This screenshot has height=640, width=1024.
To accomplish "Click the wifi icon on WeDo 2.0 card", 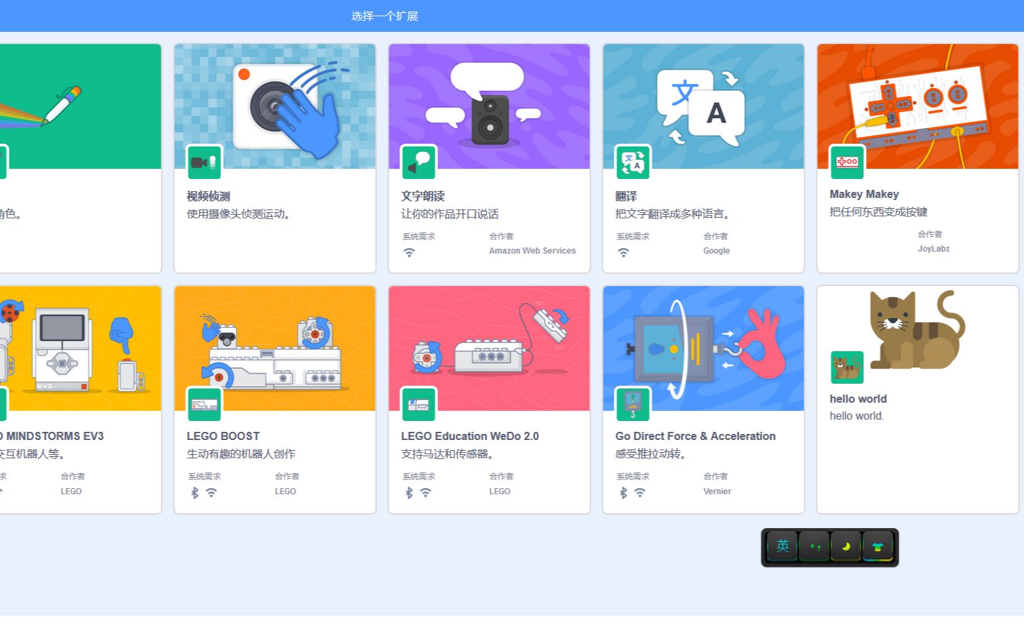I will click(x=426, y=493).
